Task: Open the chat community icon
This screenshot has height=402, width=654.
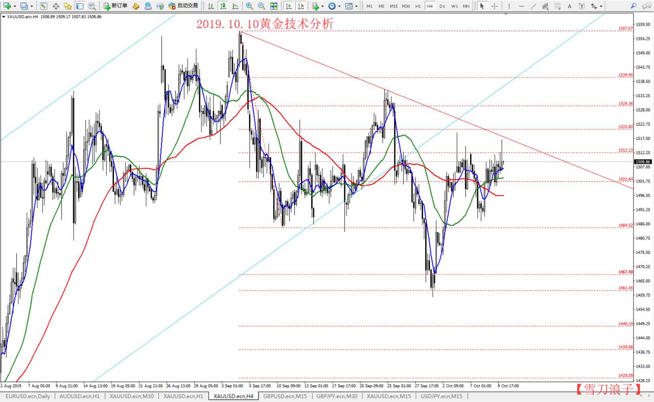Action: click(x=646, y=6)
